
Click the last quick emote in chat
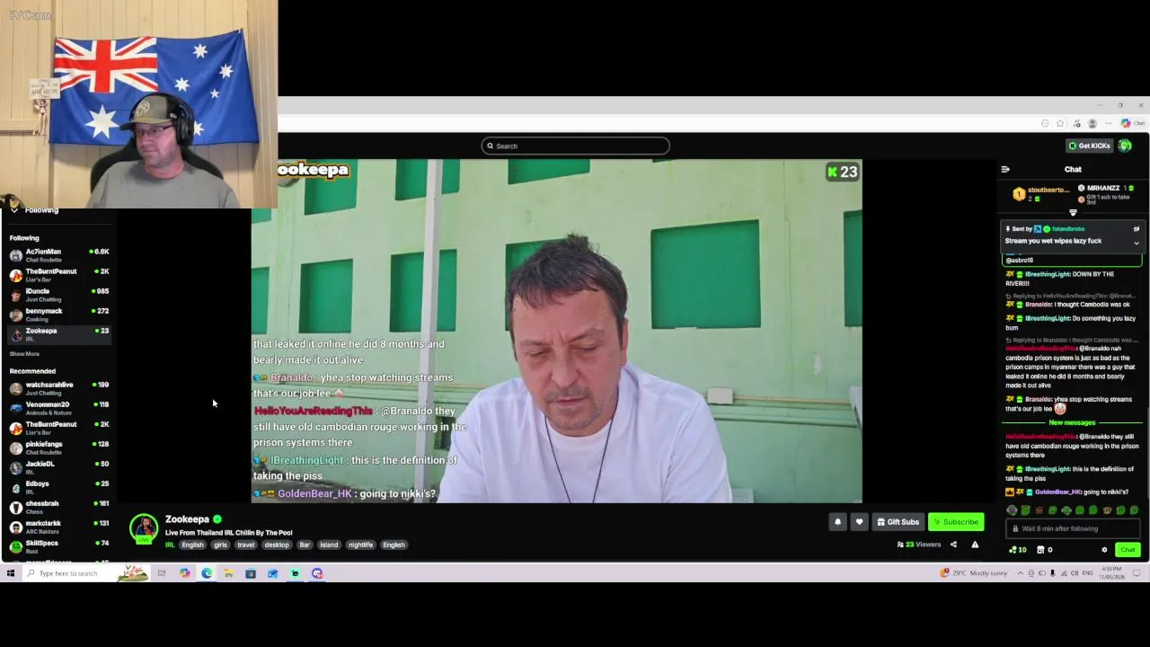[1134, 510]
